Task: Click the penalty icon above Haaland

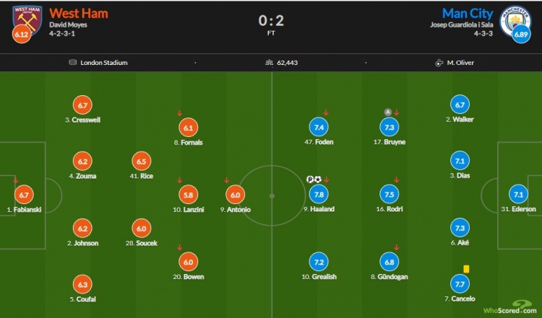Action: (x=310, y=180)
